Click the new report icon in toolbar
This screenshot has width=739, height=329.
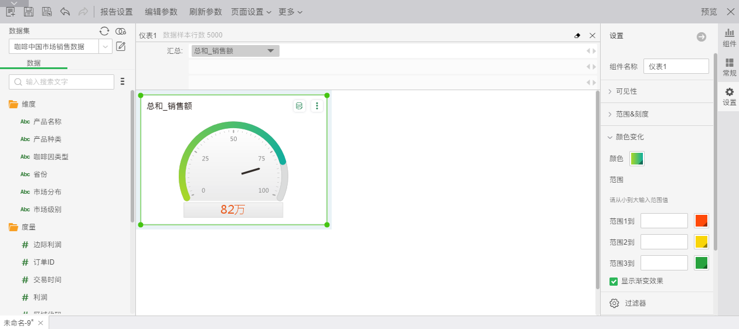click(x=11, y=12)
